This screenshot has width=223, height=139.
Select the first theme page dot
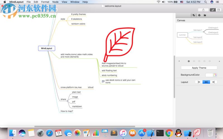(x=189, y=61)
